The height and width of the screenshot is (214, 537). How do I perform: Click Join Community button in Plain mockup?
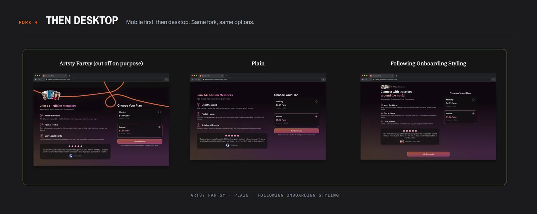296,131
